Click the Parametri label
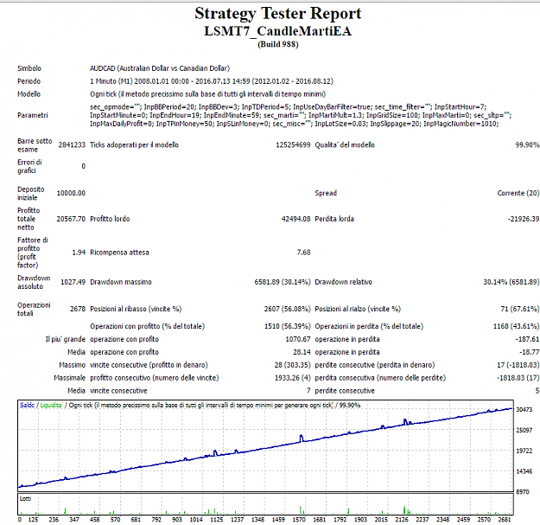The height and width of the screenshot is (525, 540). pos(32,115)
